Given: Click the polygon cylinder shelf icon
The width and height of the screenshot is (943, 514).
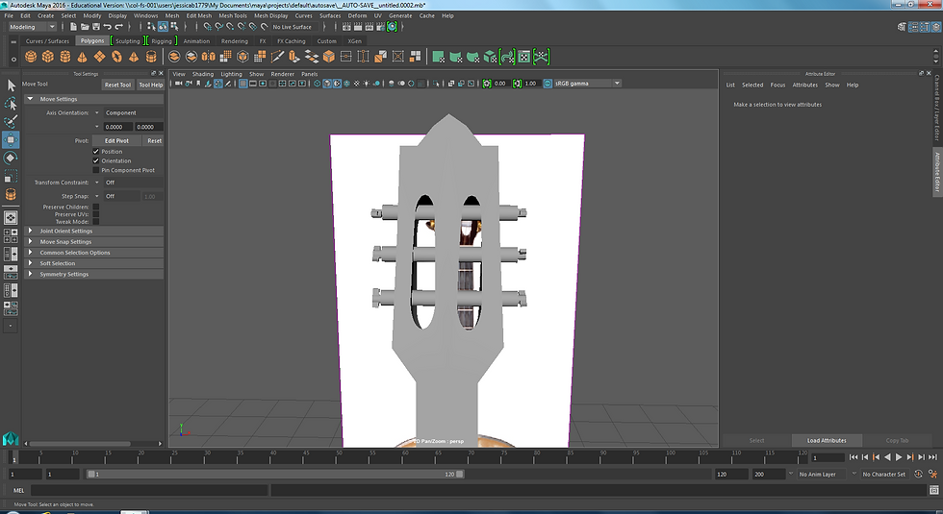Looking at the screenshot, I should 65,57.
